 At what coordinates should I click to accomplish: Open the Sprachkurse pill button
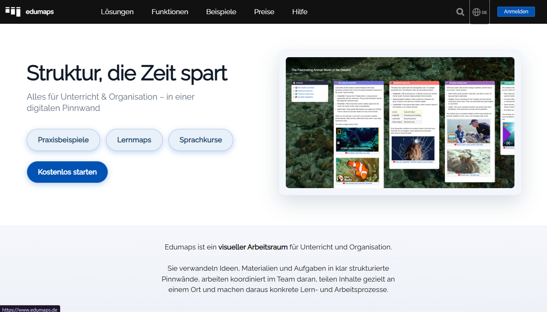(x=201, y=140)
